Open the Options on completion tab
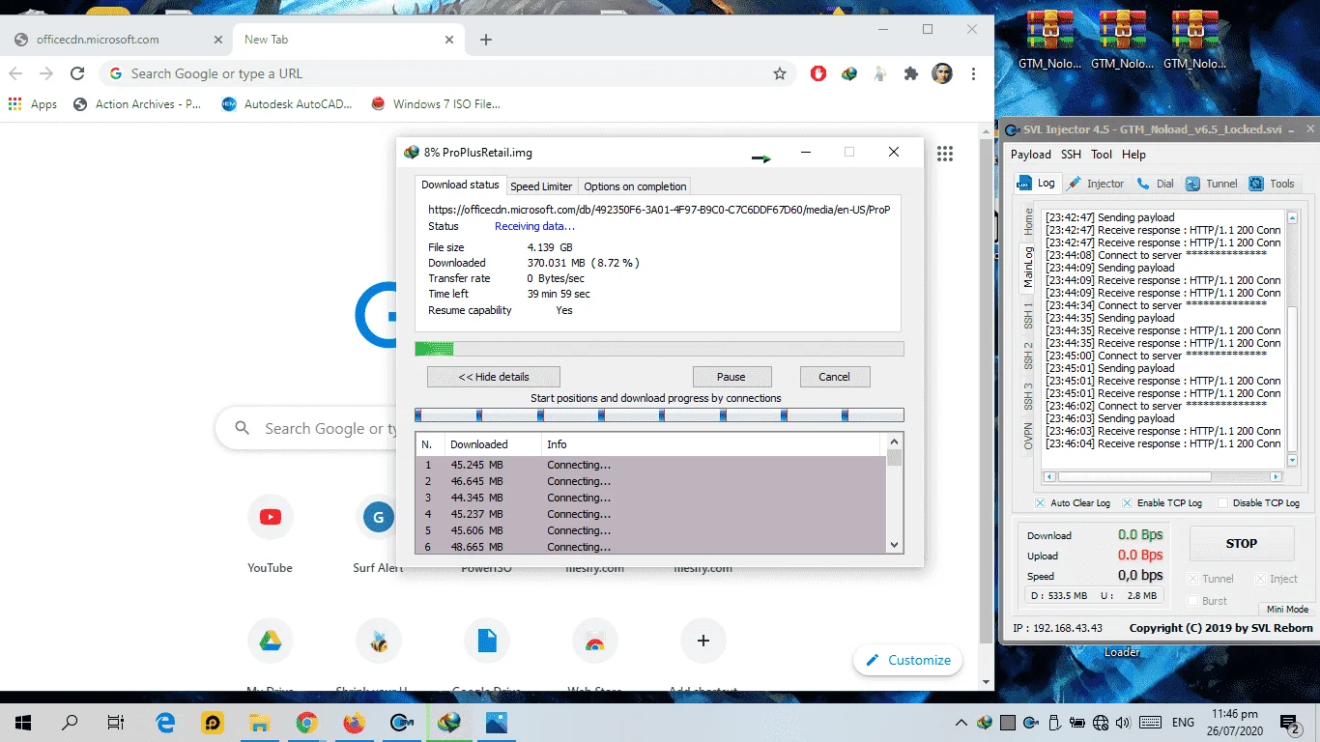The image size is (1320, 742). pos(635,186)
